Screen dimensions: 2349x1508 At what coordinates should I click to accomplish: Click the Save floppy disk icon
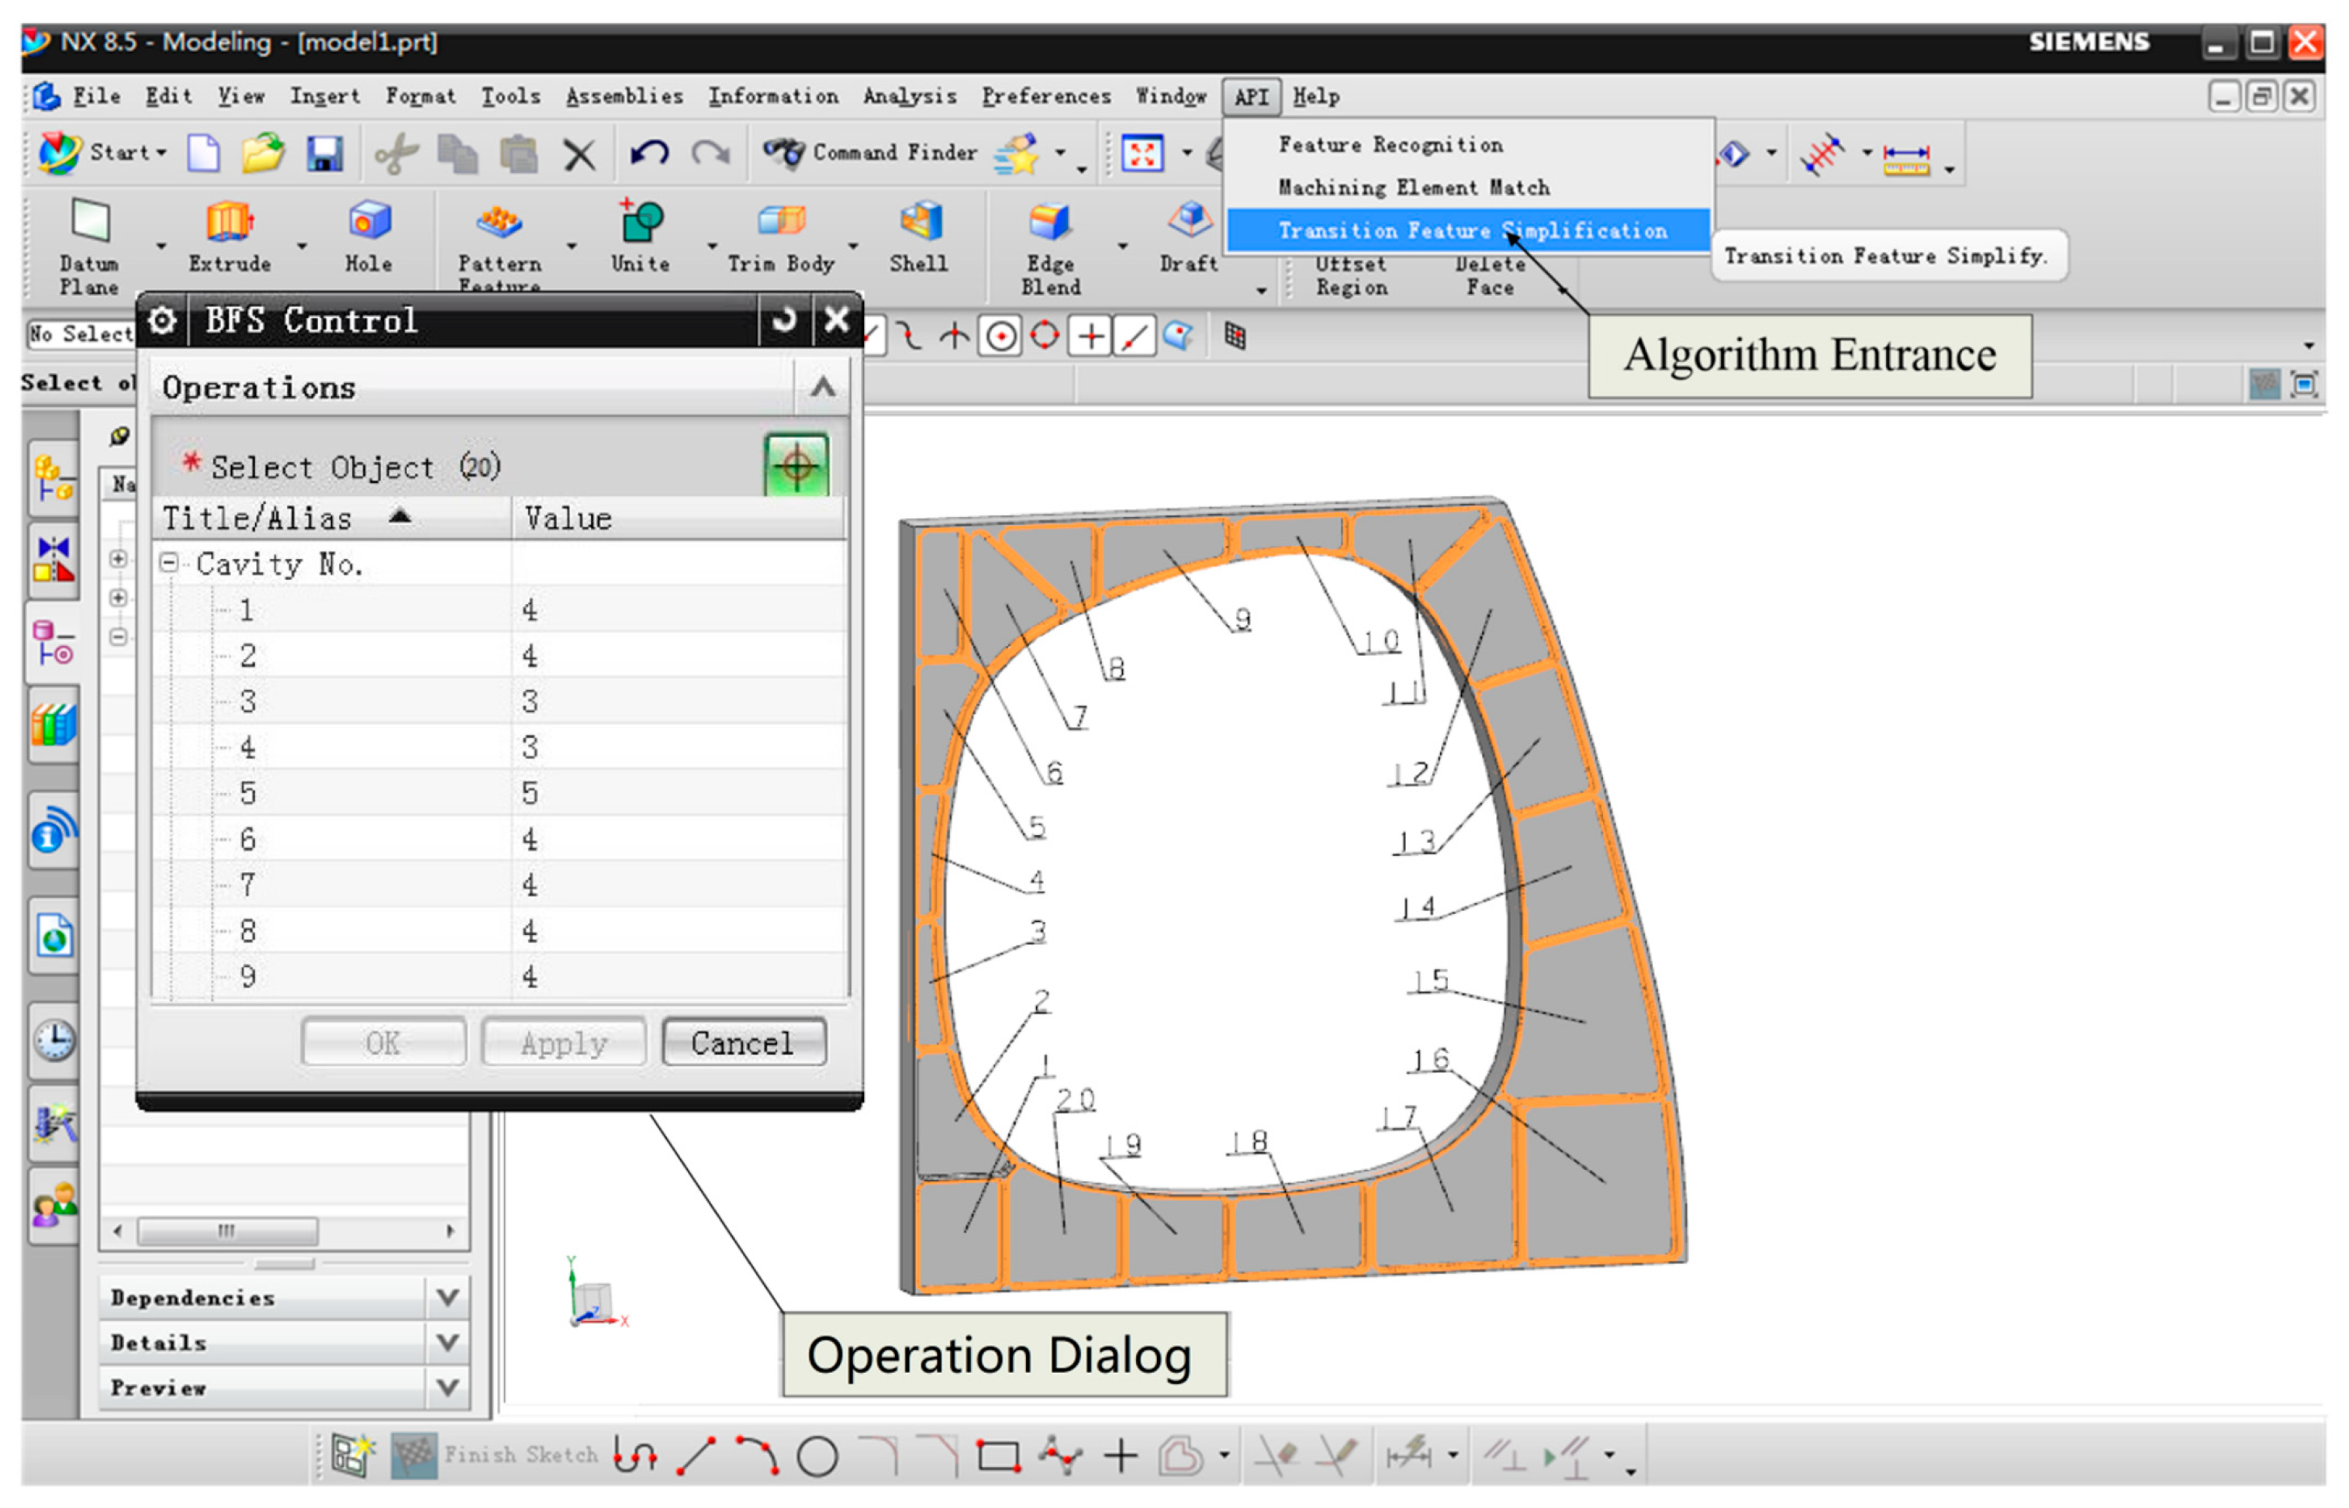(324, 155)
